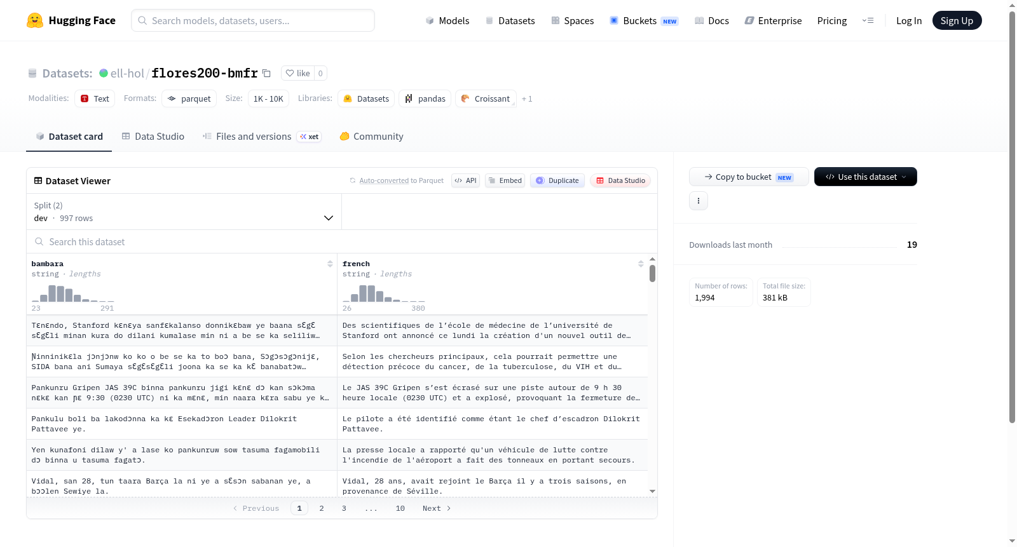Click the Datasets library tag
This screenshot has height=547, width=1017.
(x=366, y=98)
